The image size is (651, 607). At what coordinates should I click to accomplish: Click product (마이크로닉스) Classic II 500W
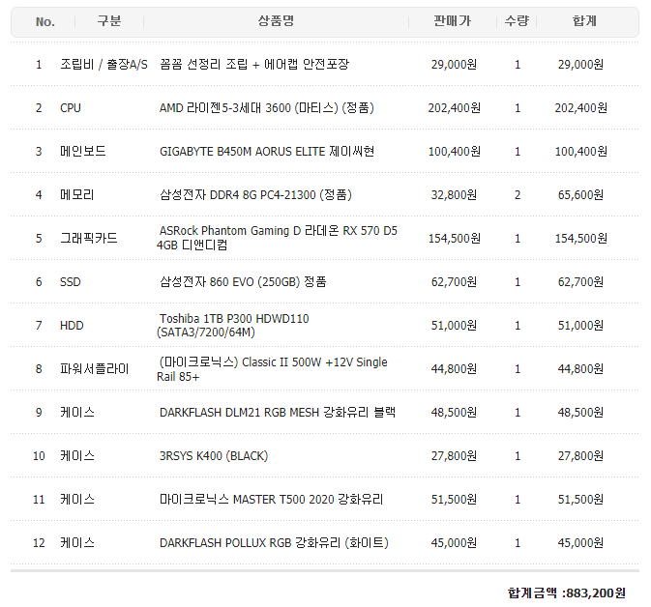(272, 369)
